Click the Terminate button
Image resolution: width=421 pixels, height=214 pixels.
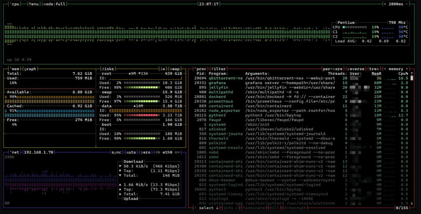(x=254, y=208)
